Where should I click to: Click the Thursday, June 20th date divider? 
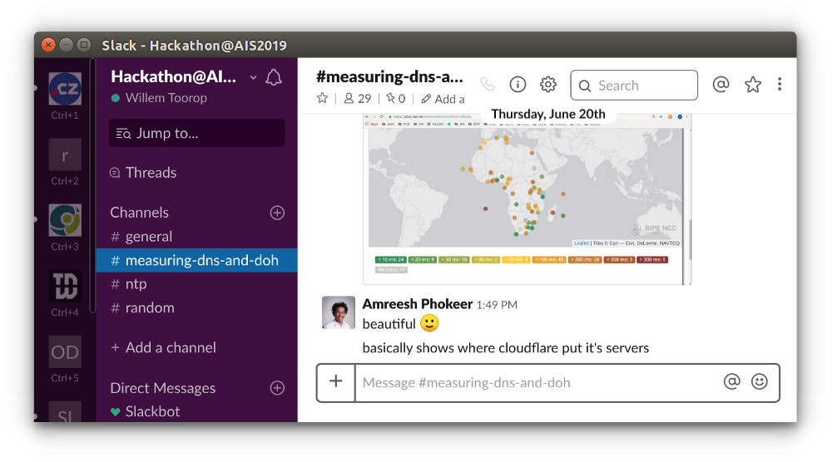pyautogui.click(x=548, y=114)
